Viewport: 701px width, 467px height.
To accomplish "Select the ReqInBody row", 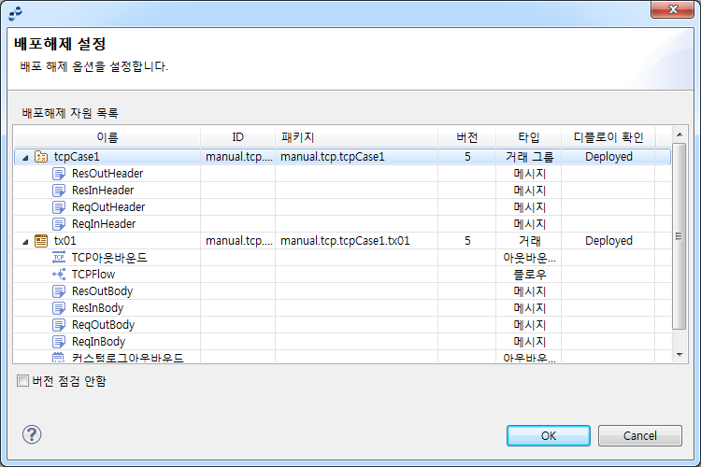I will pyautogui.click(x=342, y=342).
